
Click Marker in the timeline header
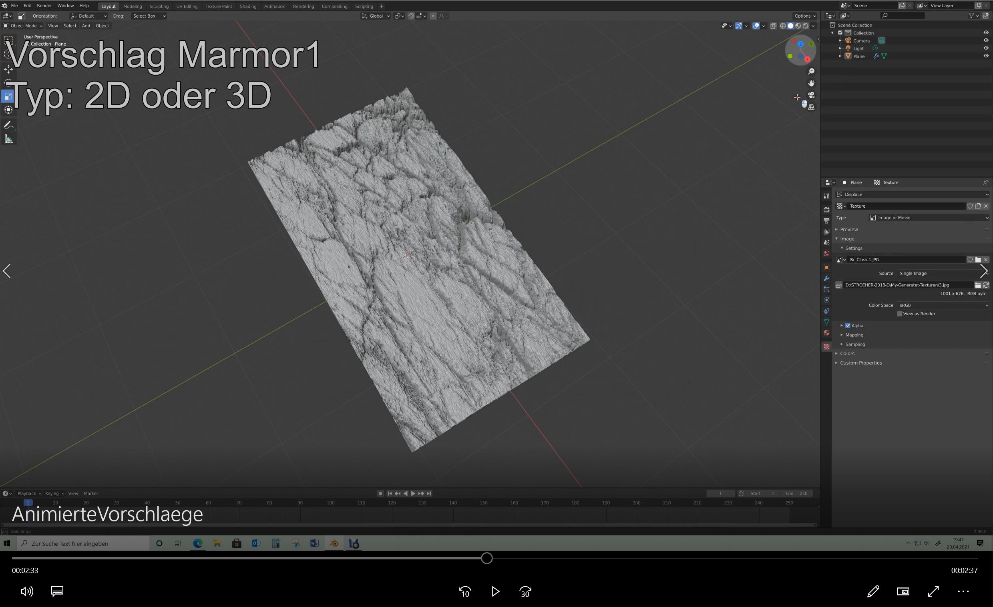coord(90,493)
